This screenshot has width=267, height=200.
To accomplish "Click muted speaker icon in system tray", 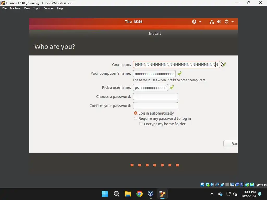I will pyautogui.click(x=235, y=194).
